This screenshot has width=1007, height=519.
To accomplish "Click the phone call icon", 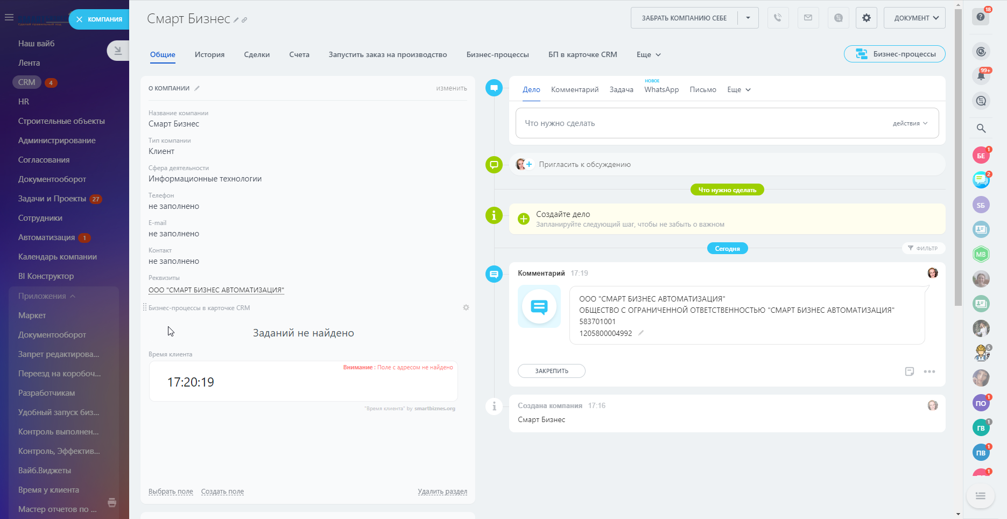I will pos(778,18).
